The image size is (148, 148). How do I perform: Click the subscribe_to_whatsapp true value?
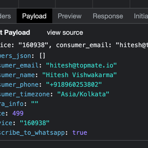pyautogui.click(x=80, y=132)
